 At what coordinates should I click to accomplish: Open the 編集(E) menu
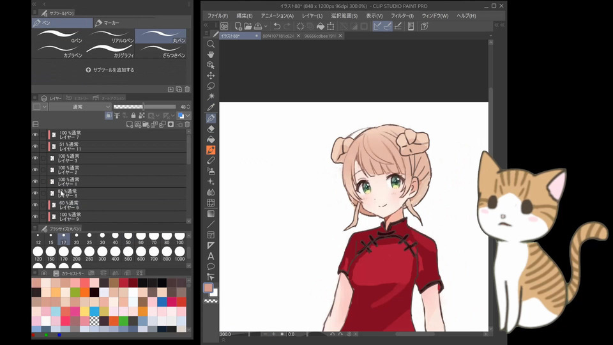tap(245, 15)
